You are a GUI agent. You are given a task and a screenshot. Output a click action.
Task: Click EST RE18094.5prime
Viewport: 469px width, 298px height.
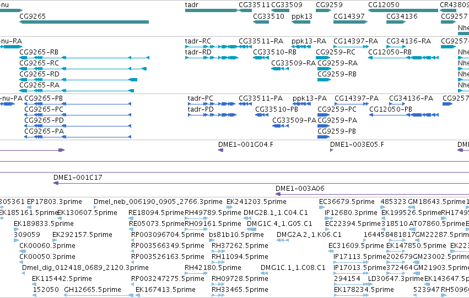131,218
